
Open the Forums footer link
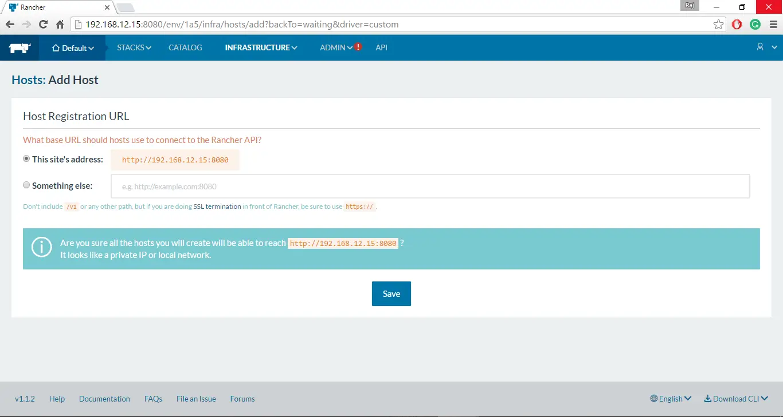point(242,399)
